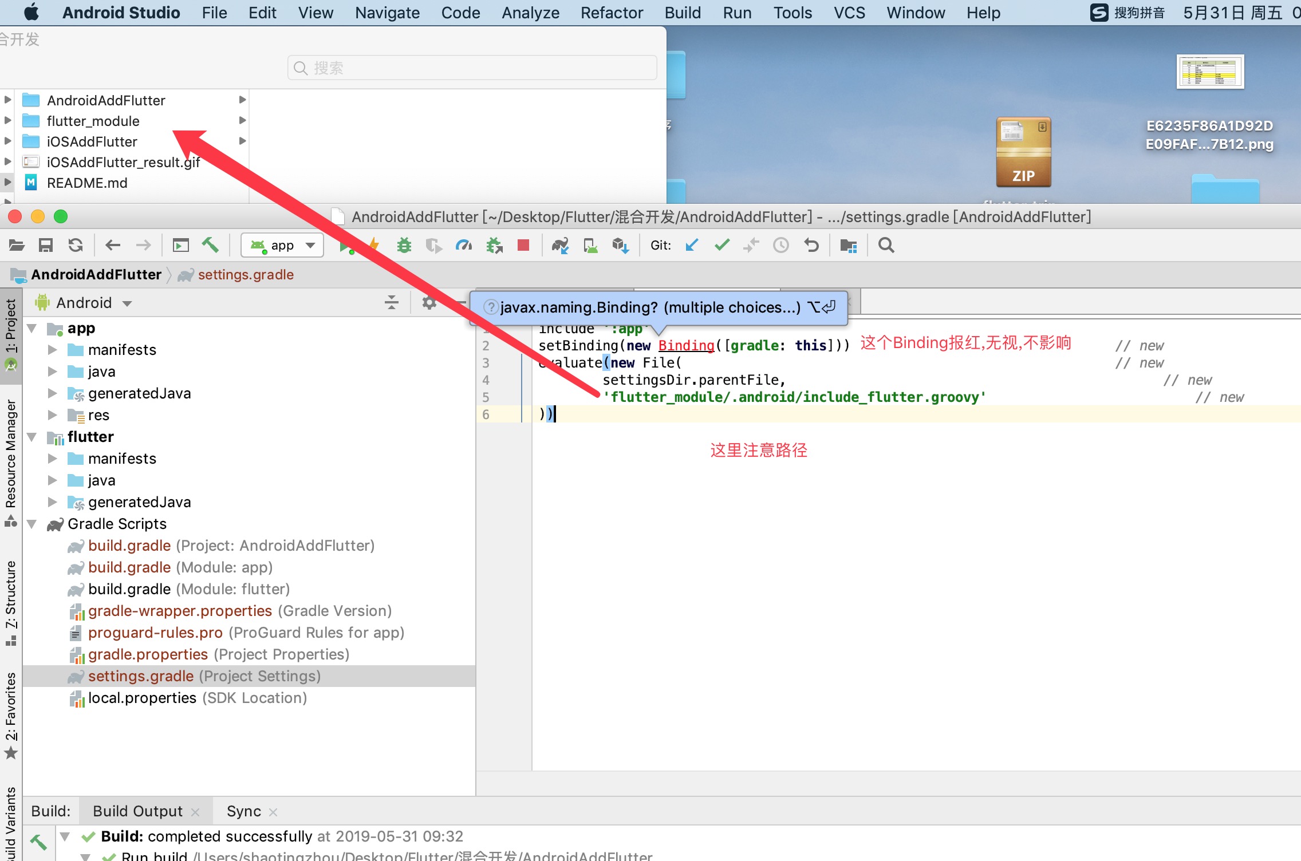The height and width of the screenshot is (861, 1301).
Task: Click the Synchronize refresh toolbar icon
Action: (76, 246)
